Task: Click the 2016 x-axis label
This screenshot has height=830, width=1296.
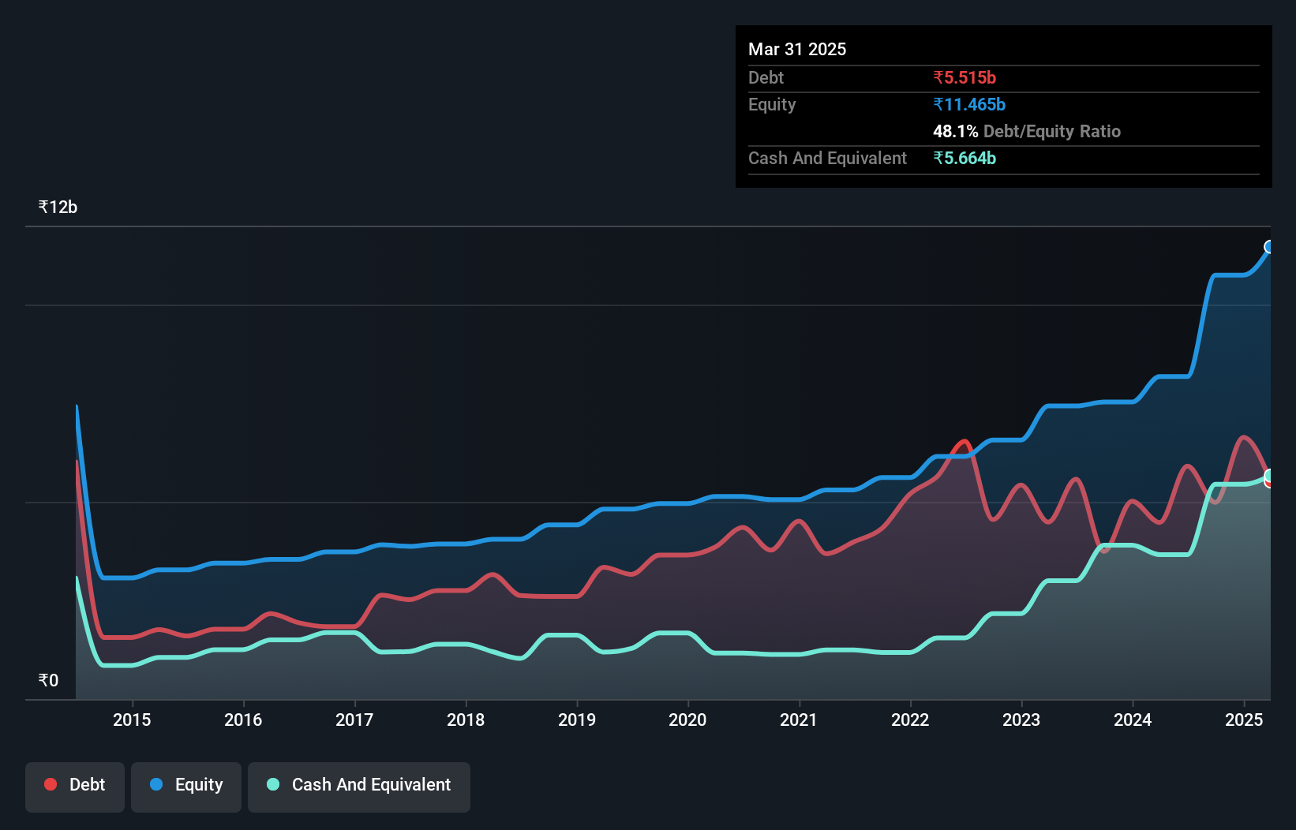Action: coord(243,720)
